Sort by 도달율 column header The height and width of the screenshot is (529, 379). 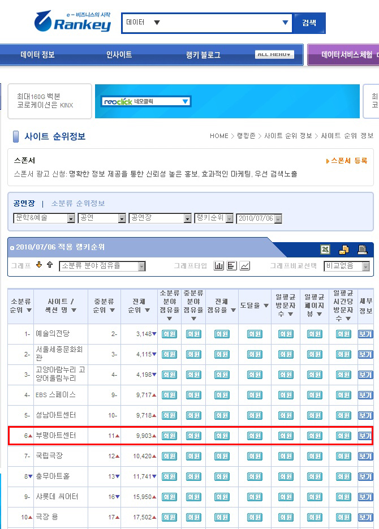[255, 306]
